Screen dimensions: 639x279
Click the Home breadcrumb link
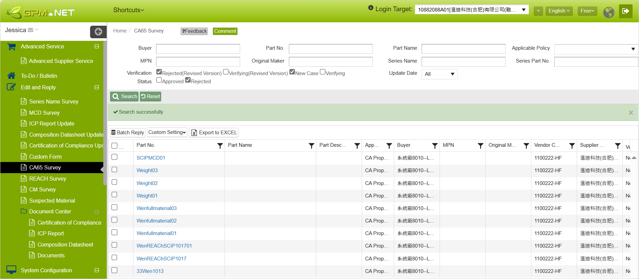click(120, 31)
